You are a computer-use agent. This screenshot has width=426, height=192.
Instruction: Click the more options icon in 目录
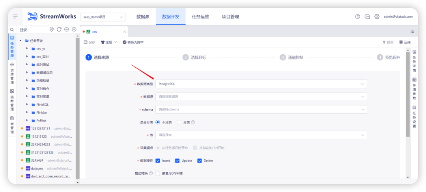click(67, 29)
